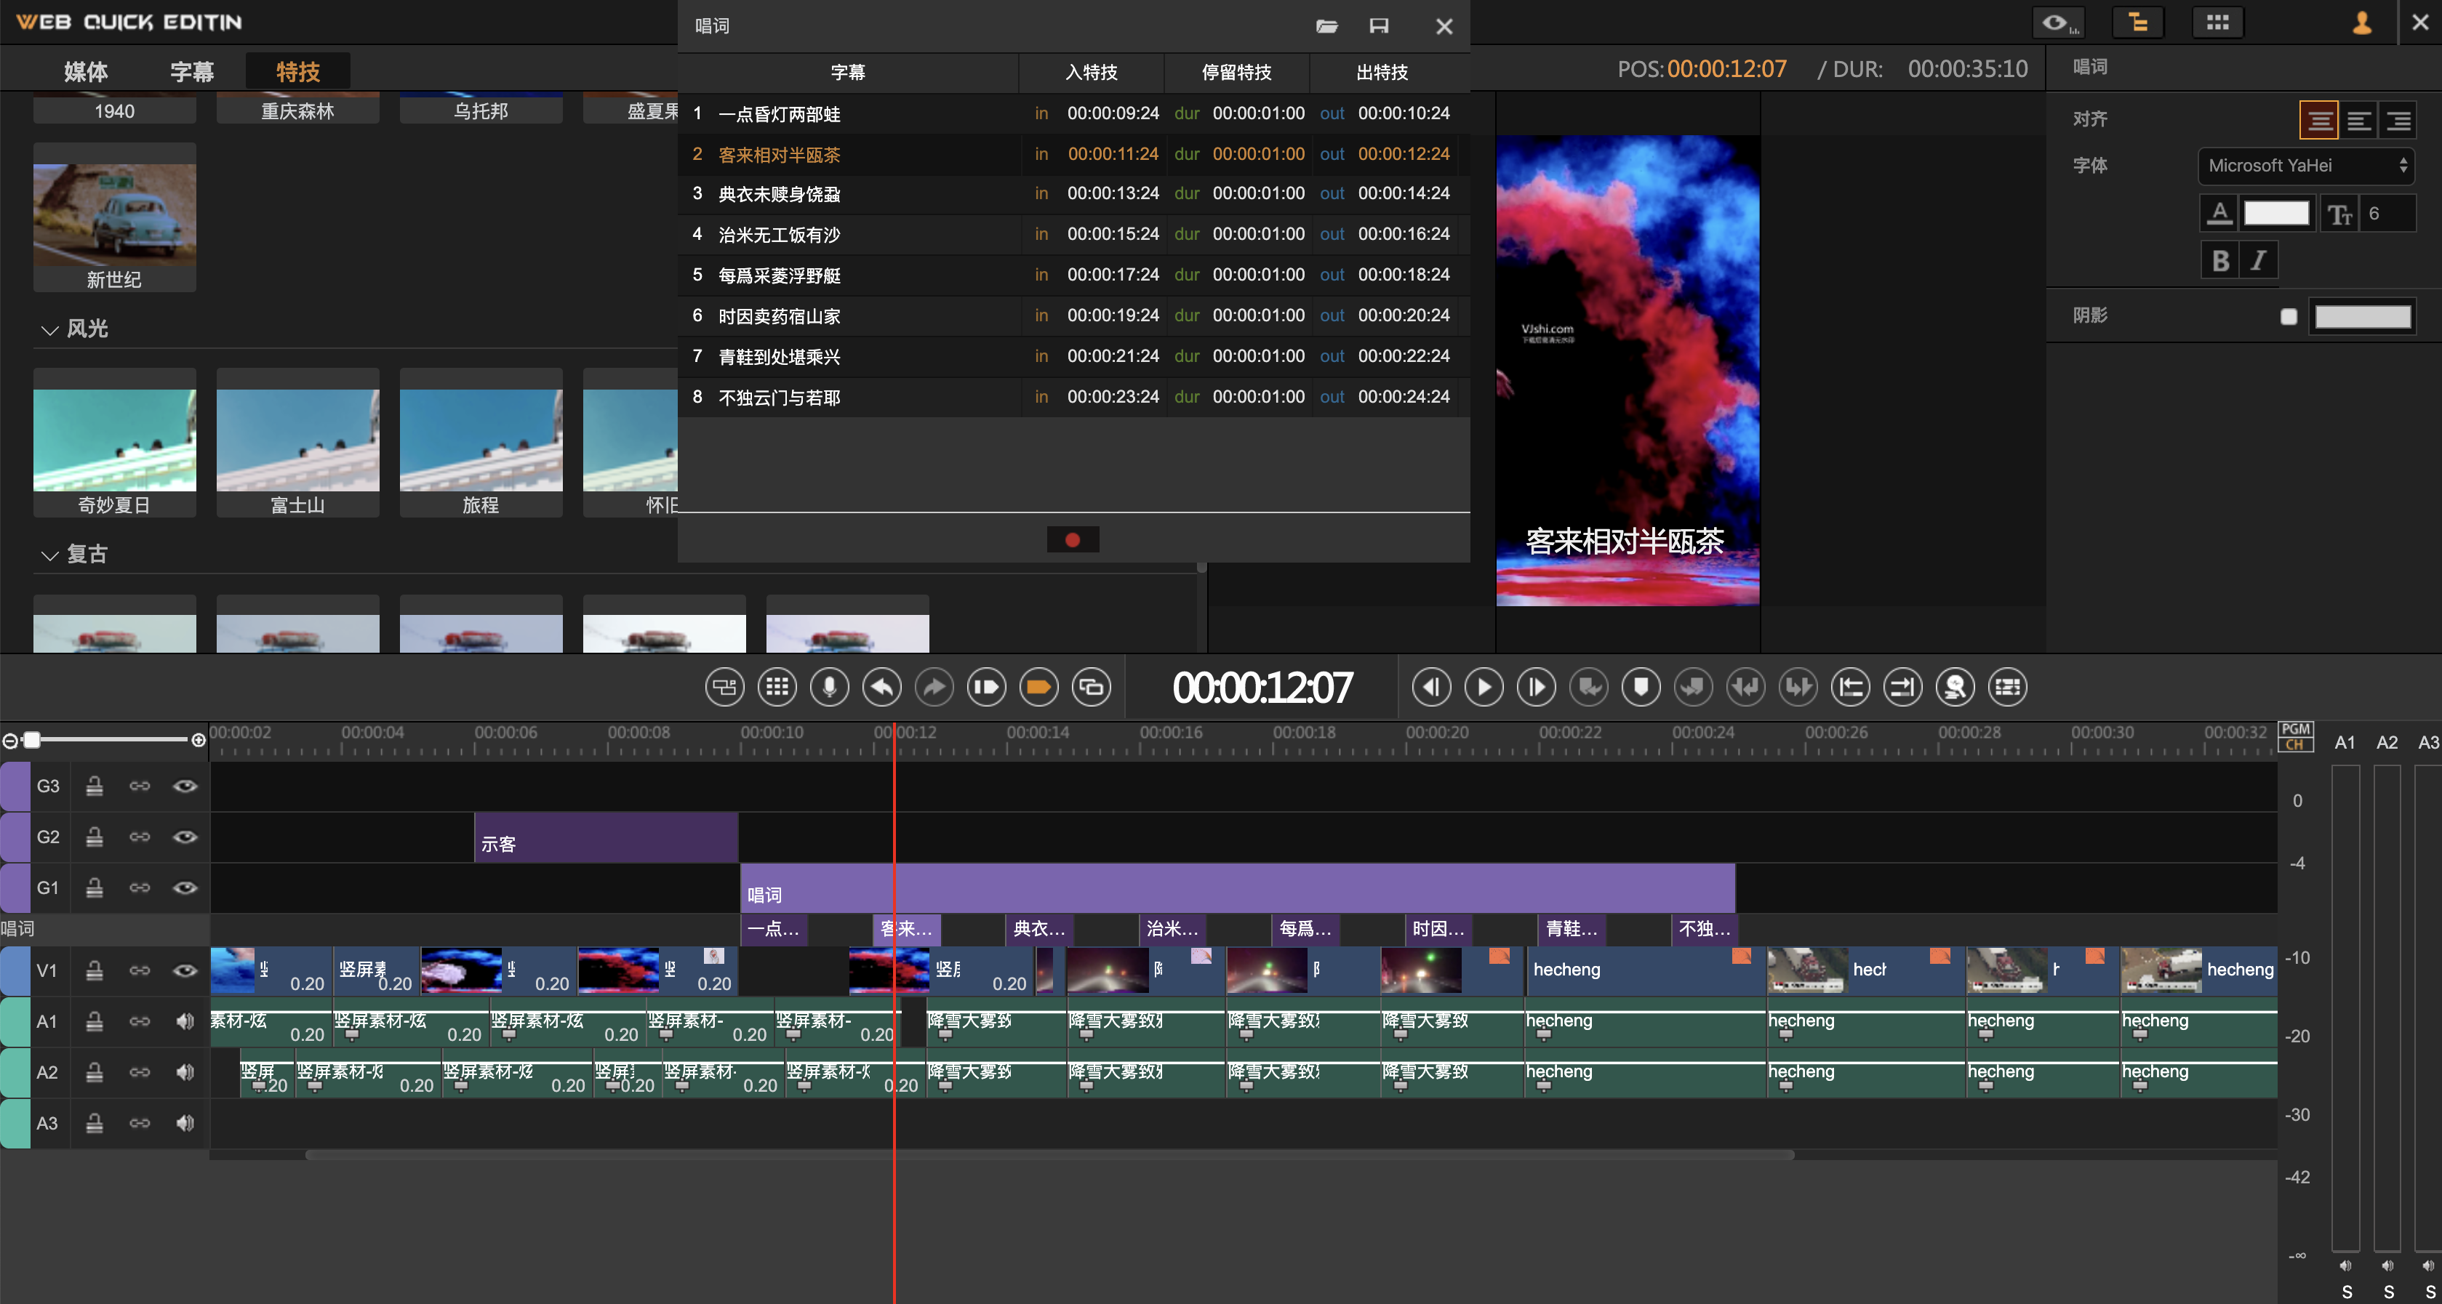This screenshot has height=1304, width=2442.
Task: Click the 示客 clip on G2 track
Action: pyautogui.click(x=606, y=839)
